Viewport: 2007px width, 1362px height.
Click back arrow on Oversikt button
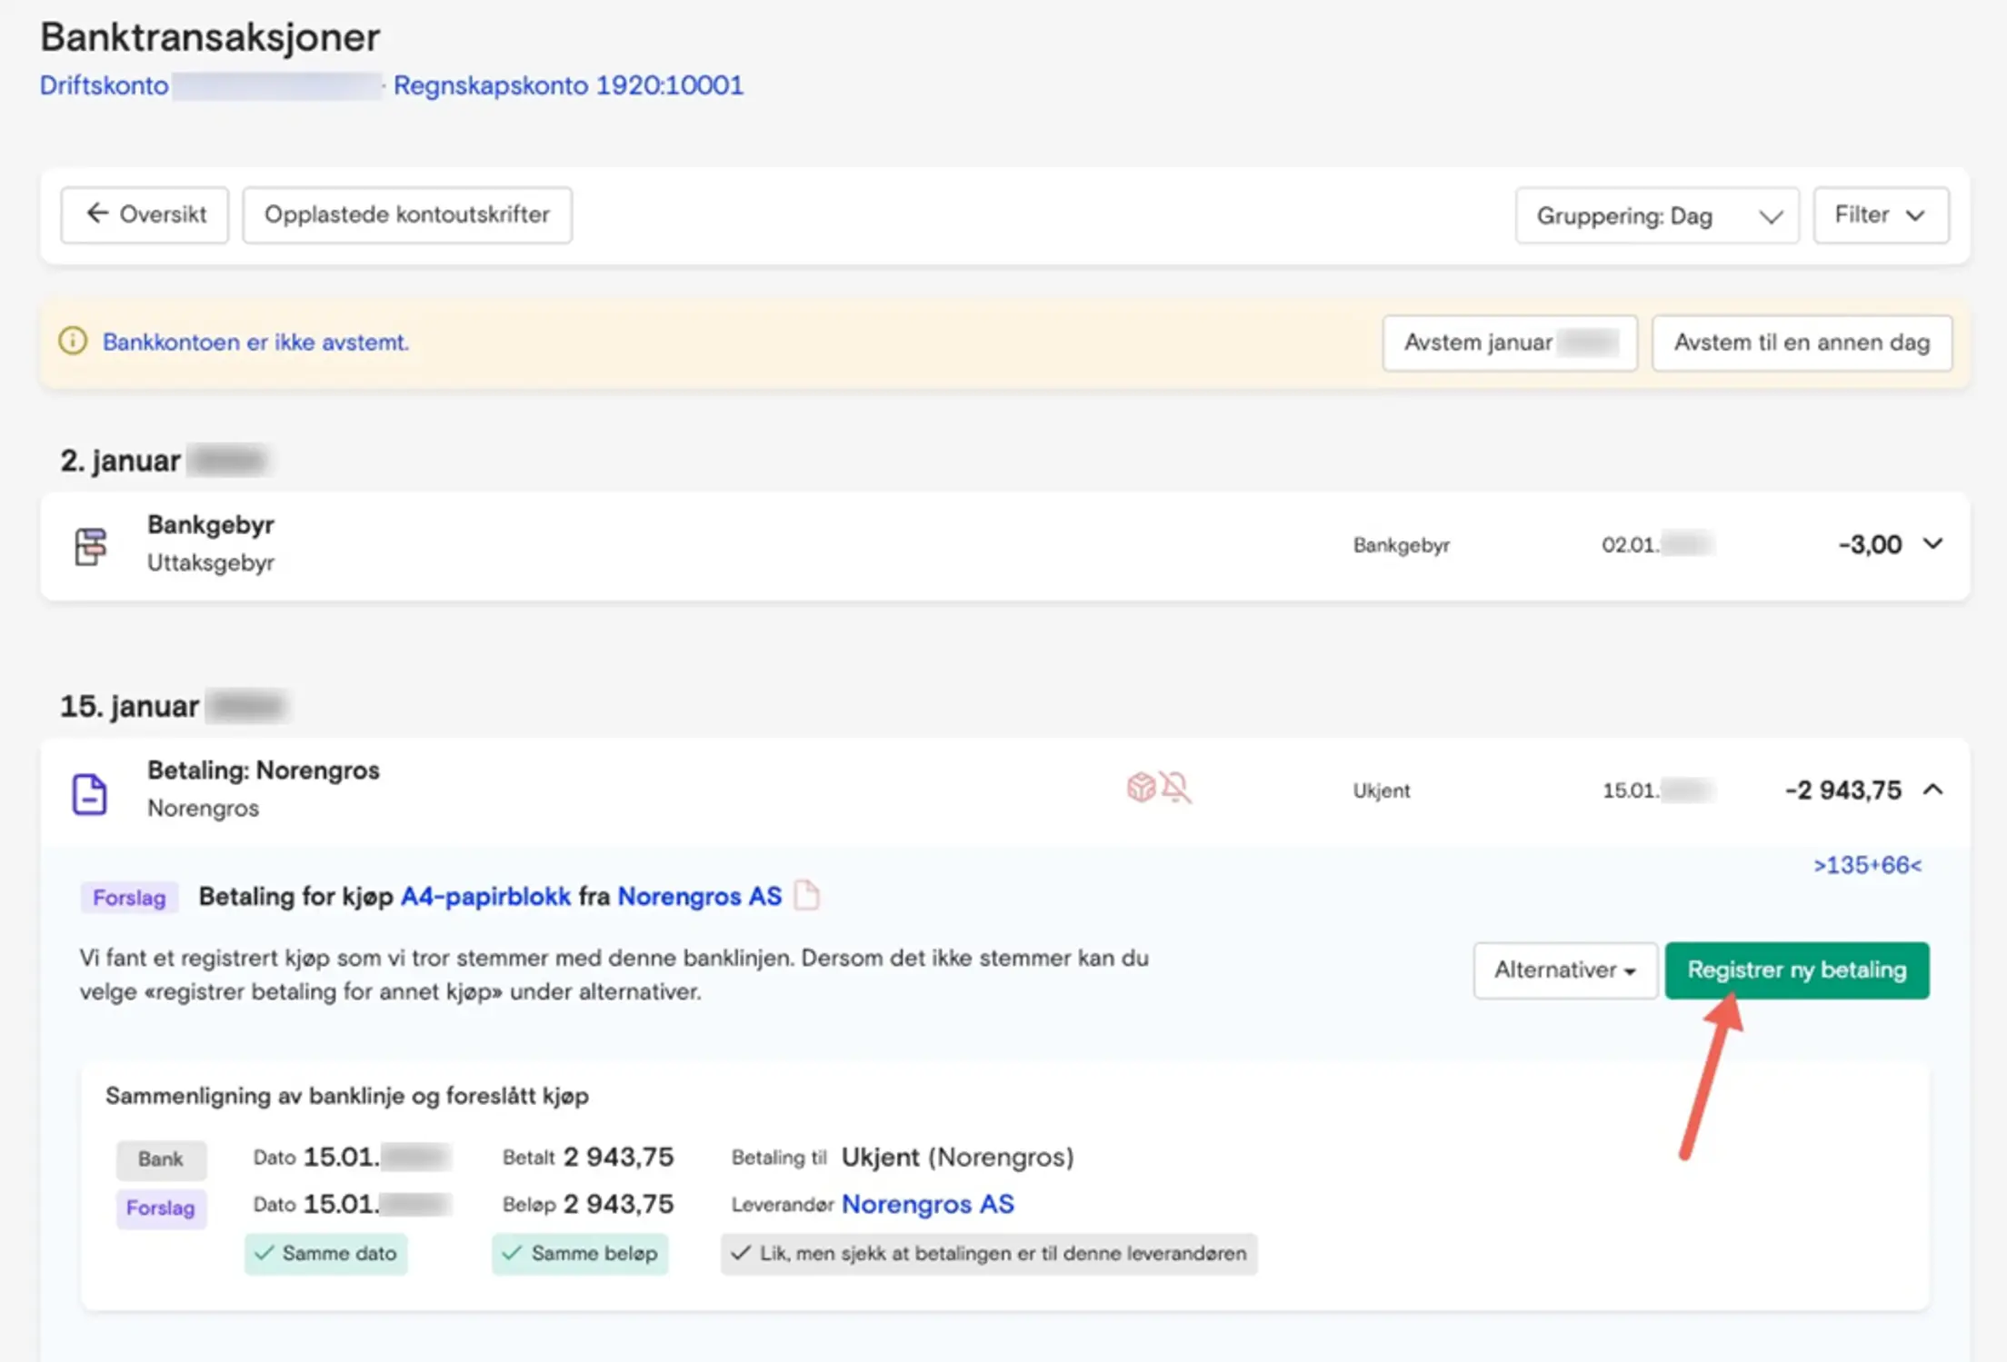pyautogui.click(x=97, y=214)
